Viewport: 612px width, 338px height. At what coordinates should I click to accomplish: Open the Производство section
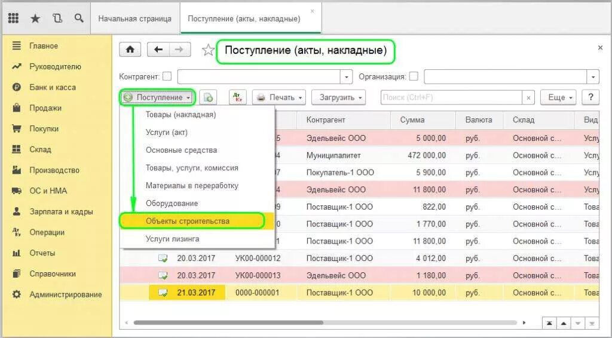point(54,170)
